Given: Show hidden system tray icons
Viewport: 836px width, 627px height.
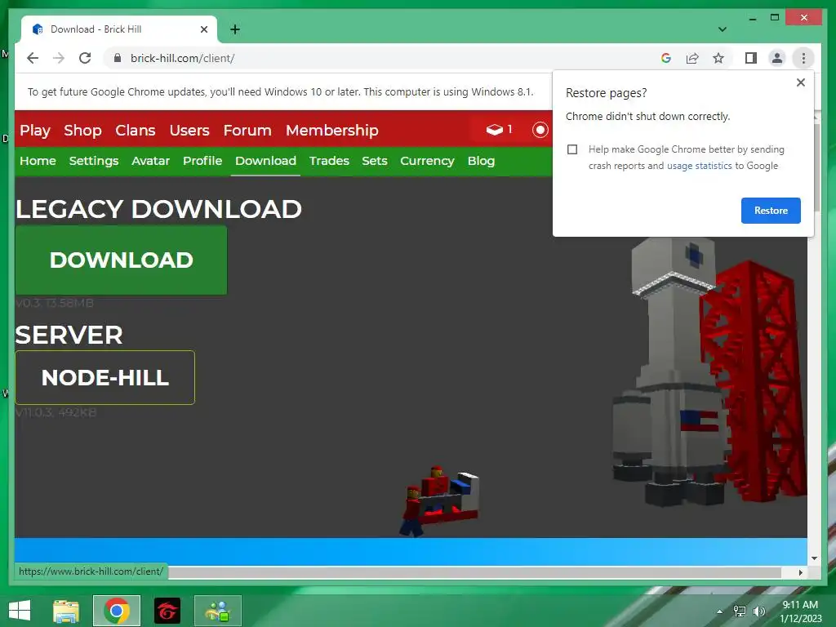Looking at the screenshot, I should coord(720,611).
